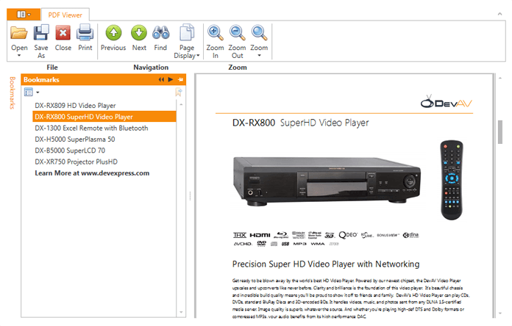Image resolution: width=512 pixels, height=326 pixels.
Task: Open a PDF file with Open icon
Action: (19, 33)
